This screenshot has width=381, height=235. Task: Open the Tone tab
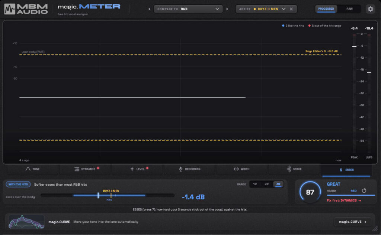click(x=33, y=169)
